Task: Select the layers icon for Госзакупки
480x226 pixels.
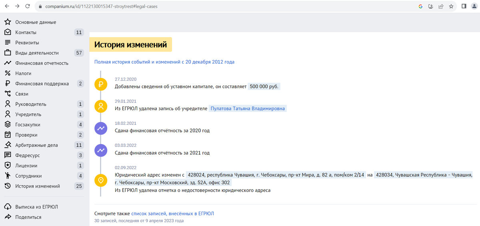Action: [x=7, y=124]
